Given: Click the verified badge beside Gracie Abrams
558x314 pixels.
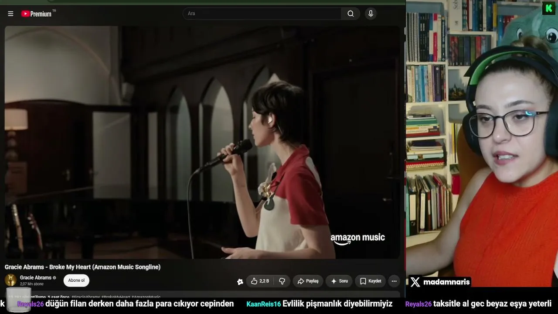Looking at the screenshot, I should click(54, 278).
